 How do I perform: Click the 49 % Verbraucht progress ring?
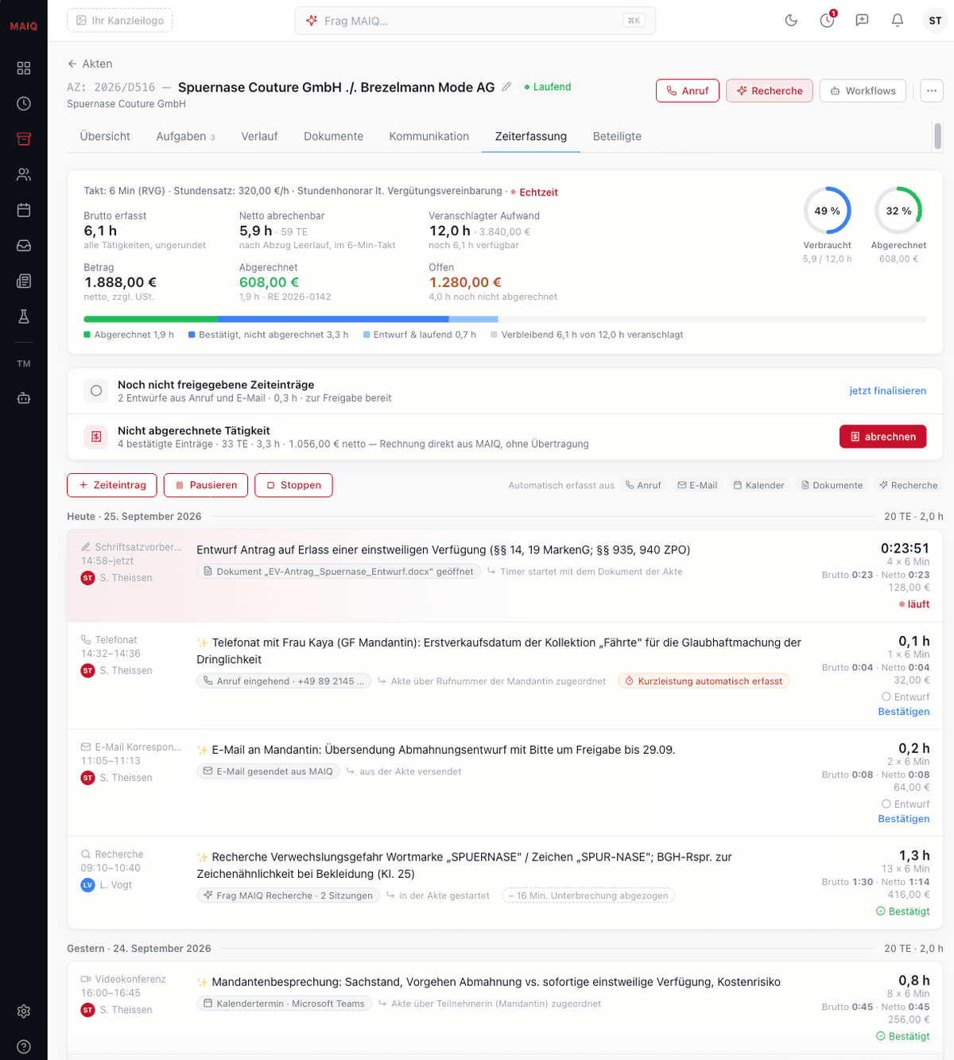[828, 211]
